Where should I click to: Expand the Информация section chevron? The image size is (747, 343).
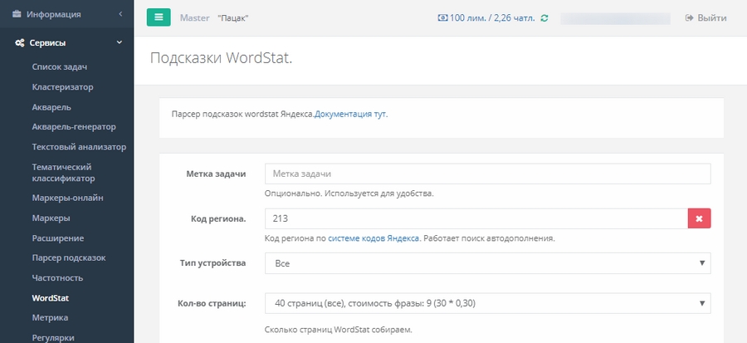coord(120,14)
